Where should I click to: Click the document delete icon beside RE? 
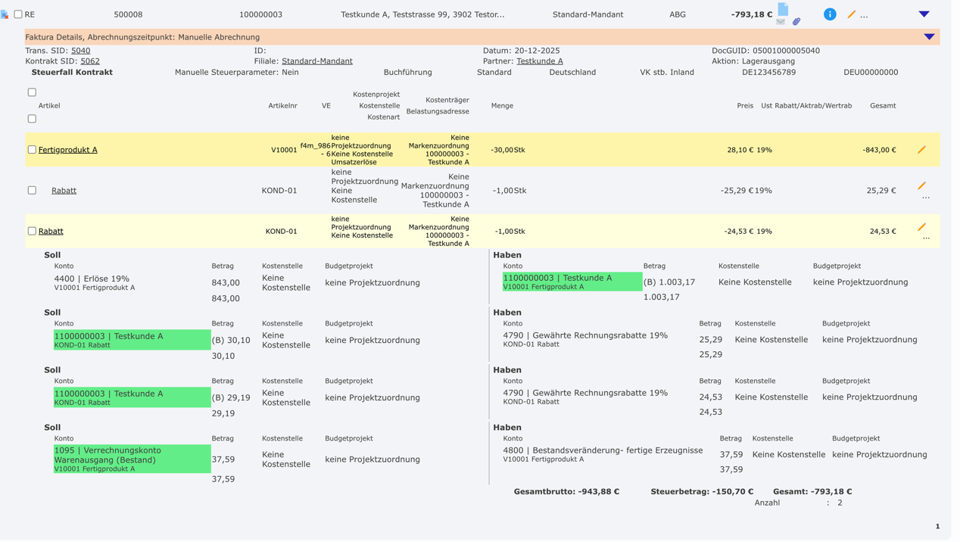pos(5,14)
